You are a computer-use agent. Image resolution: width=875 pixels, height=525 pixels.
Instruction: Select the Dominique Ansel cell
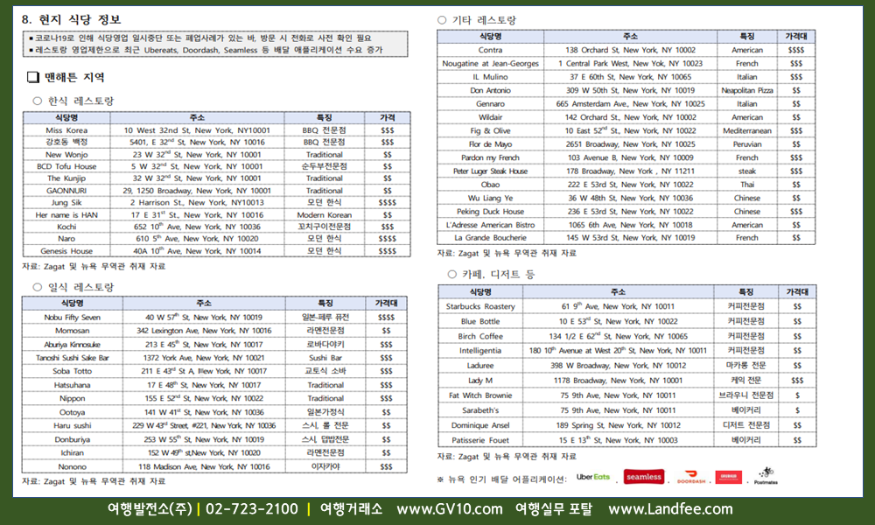480,425
